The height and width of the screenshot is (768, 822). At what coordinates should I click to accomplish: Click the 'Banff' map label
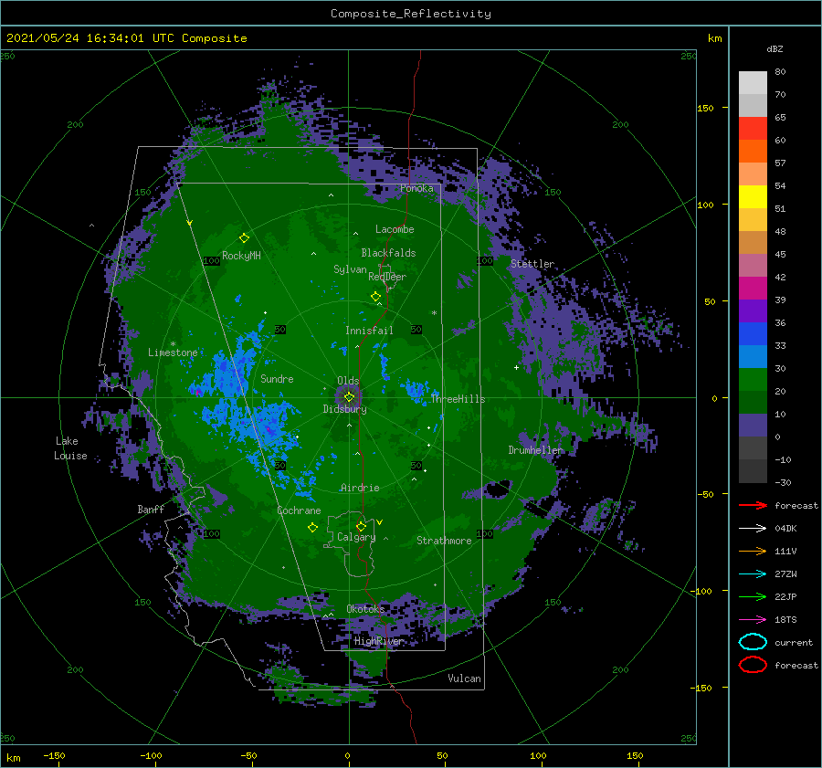pos(151,510)
